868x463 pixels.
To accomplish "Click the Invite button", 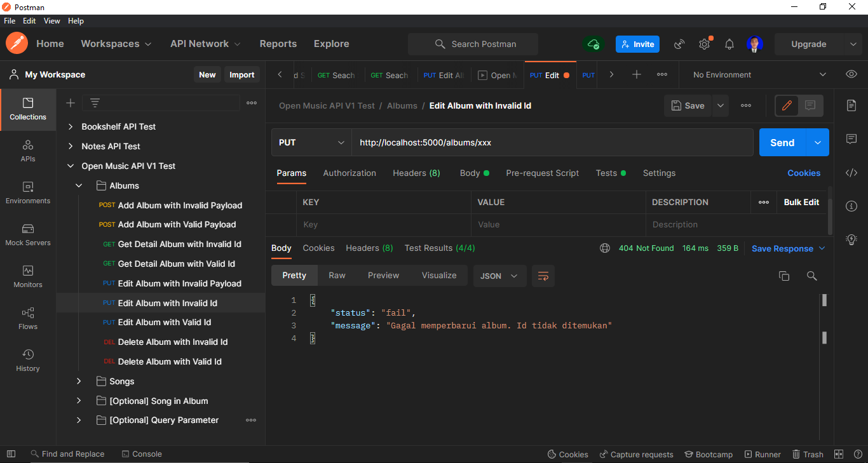I will pos(637,44).
